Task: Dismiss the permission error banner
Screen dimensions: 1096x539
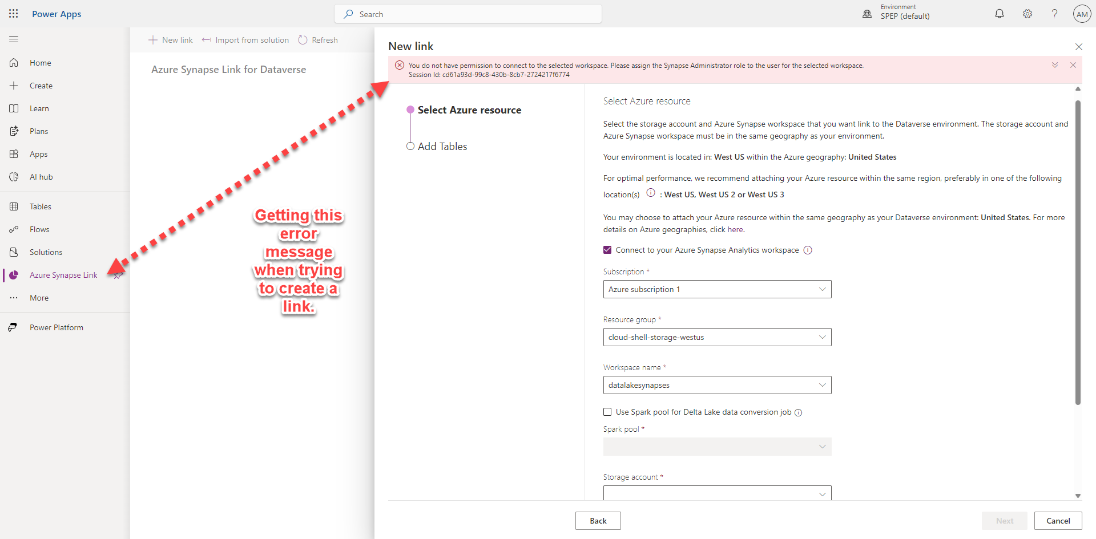Action: 1073,65
